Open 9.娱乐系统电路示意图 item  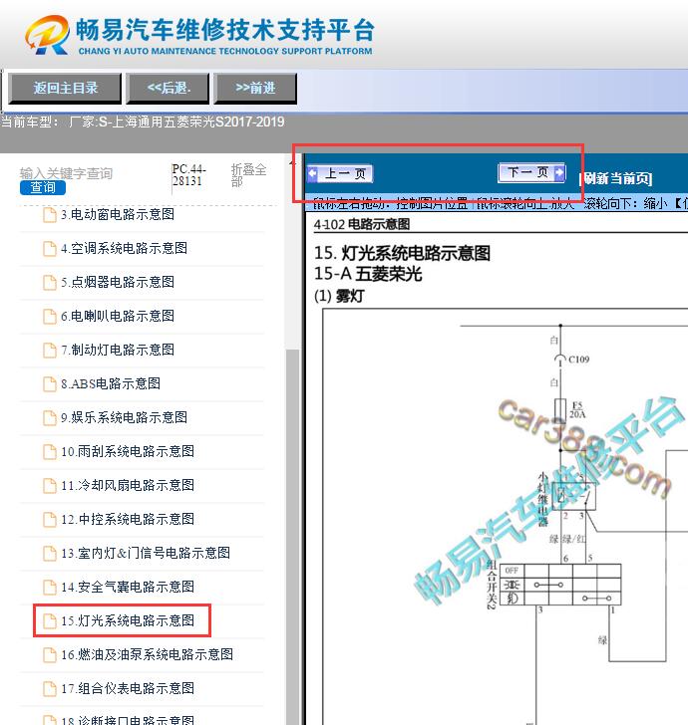pos(124,417)
